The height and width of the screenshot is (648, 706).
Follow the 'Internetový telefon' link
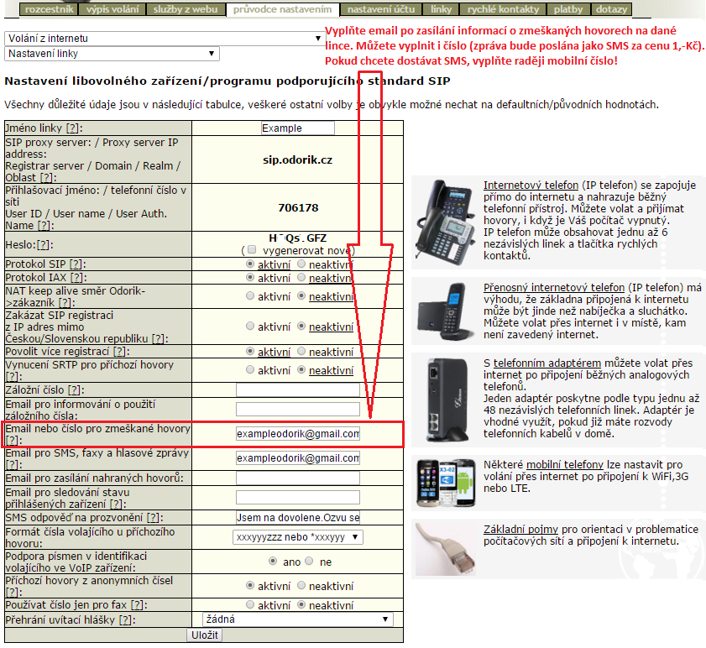[531, 185]
